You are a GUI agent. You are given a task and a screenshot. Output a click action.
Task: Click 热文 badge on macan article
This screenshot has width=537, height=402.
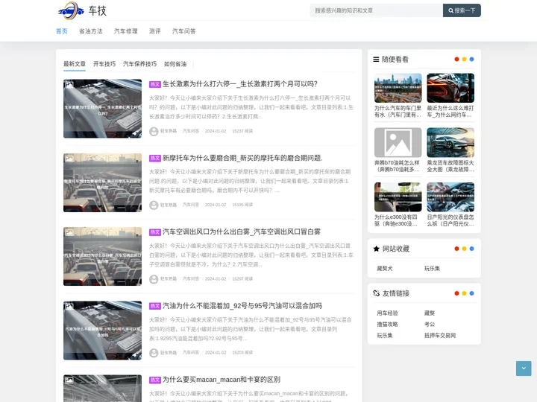(x=155, y=380)
